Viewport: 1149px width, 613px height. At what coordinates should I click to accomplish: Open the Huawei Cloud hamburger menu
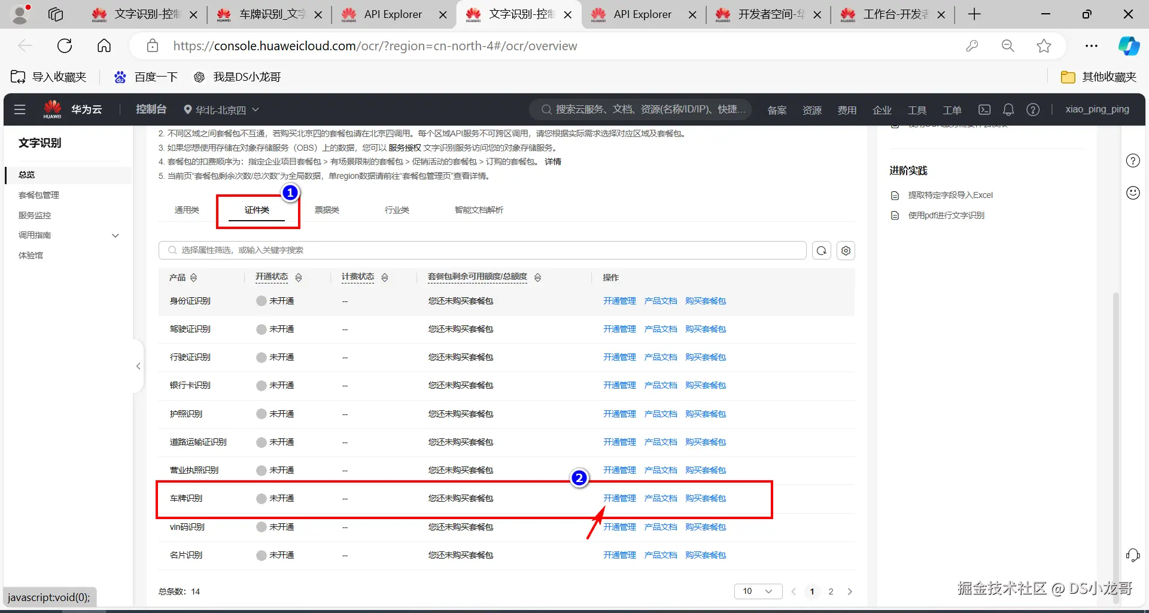click(x=20, y=109)
